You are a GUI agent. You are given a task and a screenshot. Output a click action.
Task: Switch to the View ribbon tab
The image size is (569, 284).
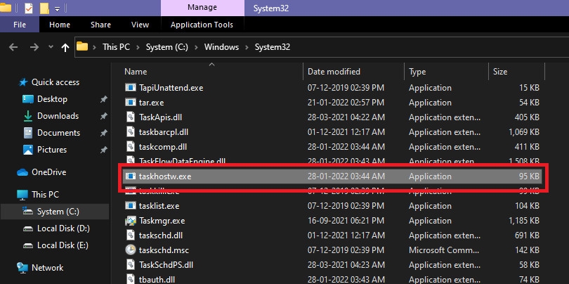(x=140, y=25)
